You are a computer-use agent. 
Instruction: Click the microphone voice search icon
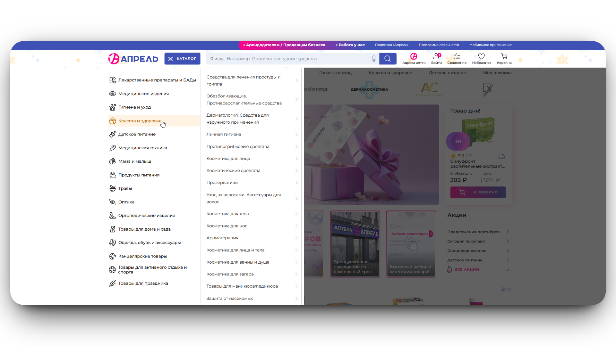(x=374, y=59)
